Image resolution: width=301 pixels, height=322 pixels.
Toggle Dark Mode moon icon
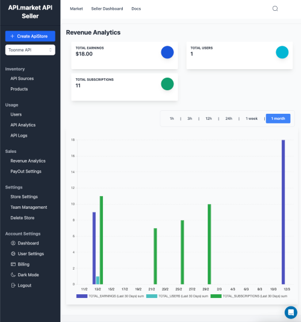(x=13, y=275)
